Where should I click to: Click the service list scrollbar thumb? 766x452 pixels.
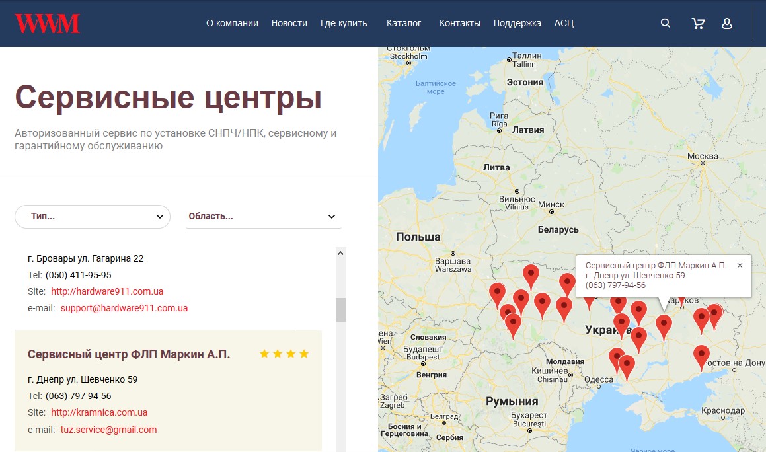[340, 309]
